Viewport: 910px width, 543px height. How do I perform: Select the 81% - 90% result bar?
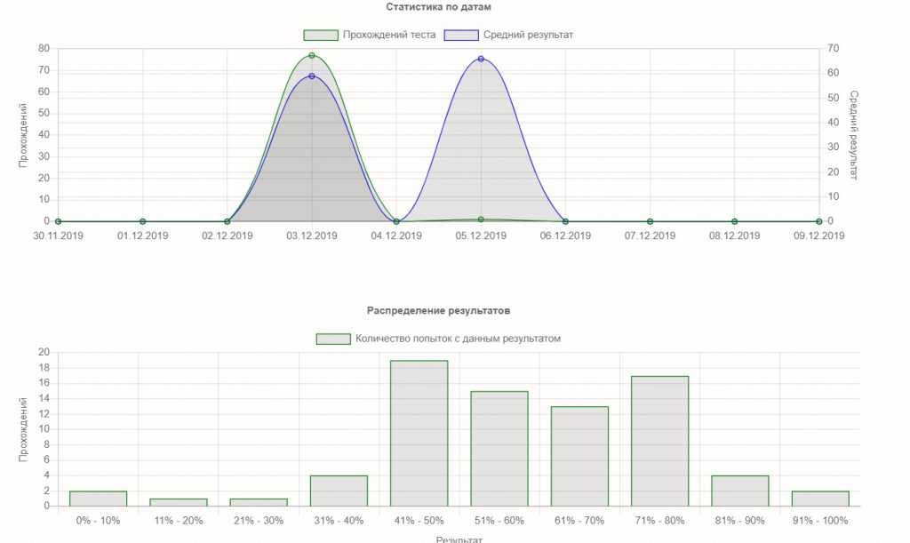coord(739,491)
